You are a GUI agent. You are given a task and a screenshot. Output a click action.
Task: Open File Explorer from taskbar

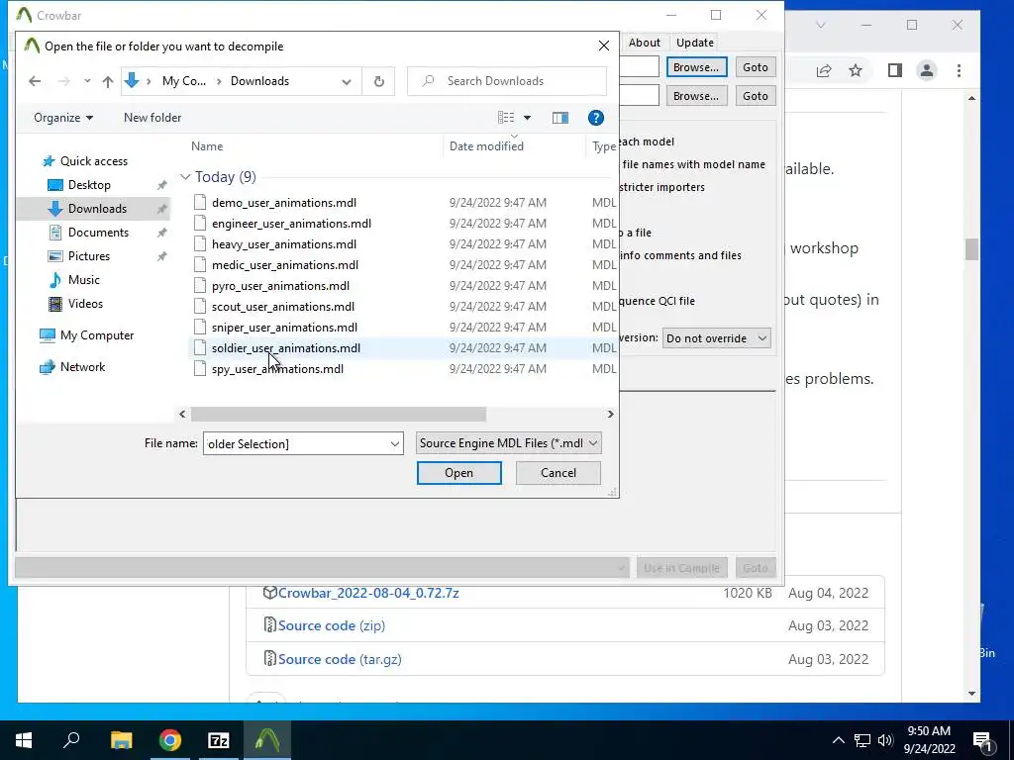click(121, 740)
